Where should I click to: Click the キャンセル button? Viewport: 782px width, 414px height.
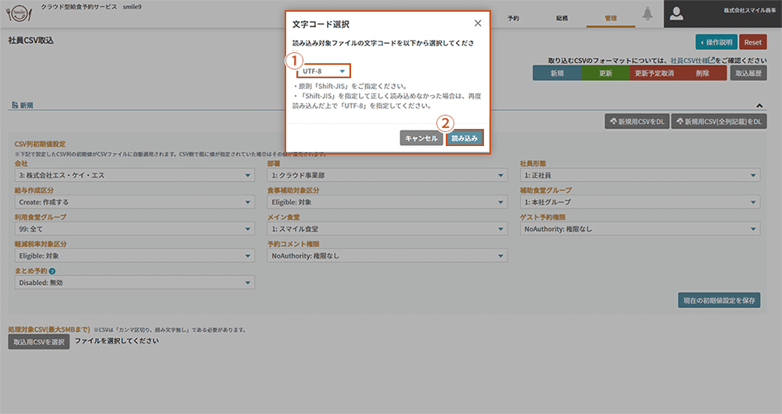(421, 138)
